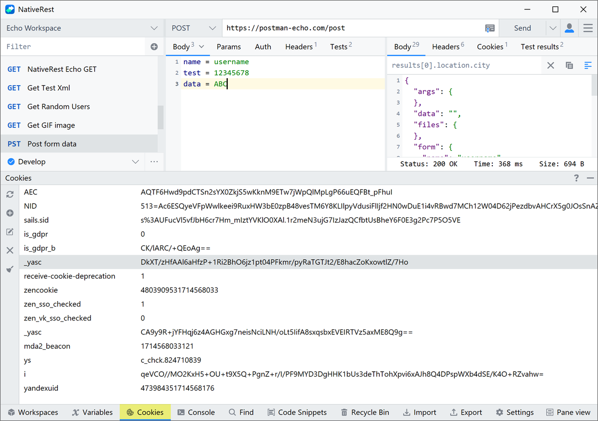Screen dimensions: 598x421
Task: Click the response JSON path filter field
Action: [464, 65]
